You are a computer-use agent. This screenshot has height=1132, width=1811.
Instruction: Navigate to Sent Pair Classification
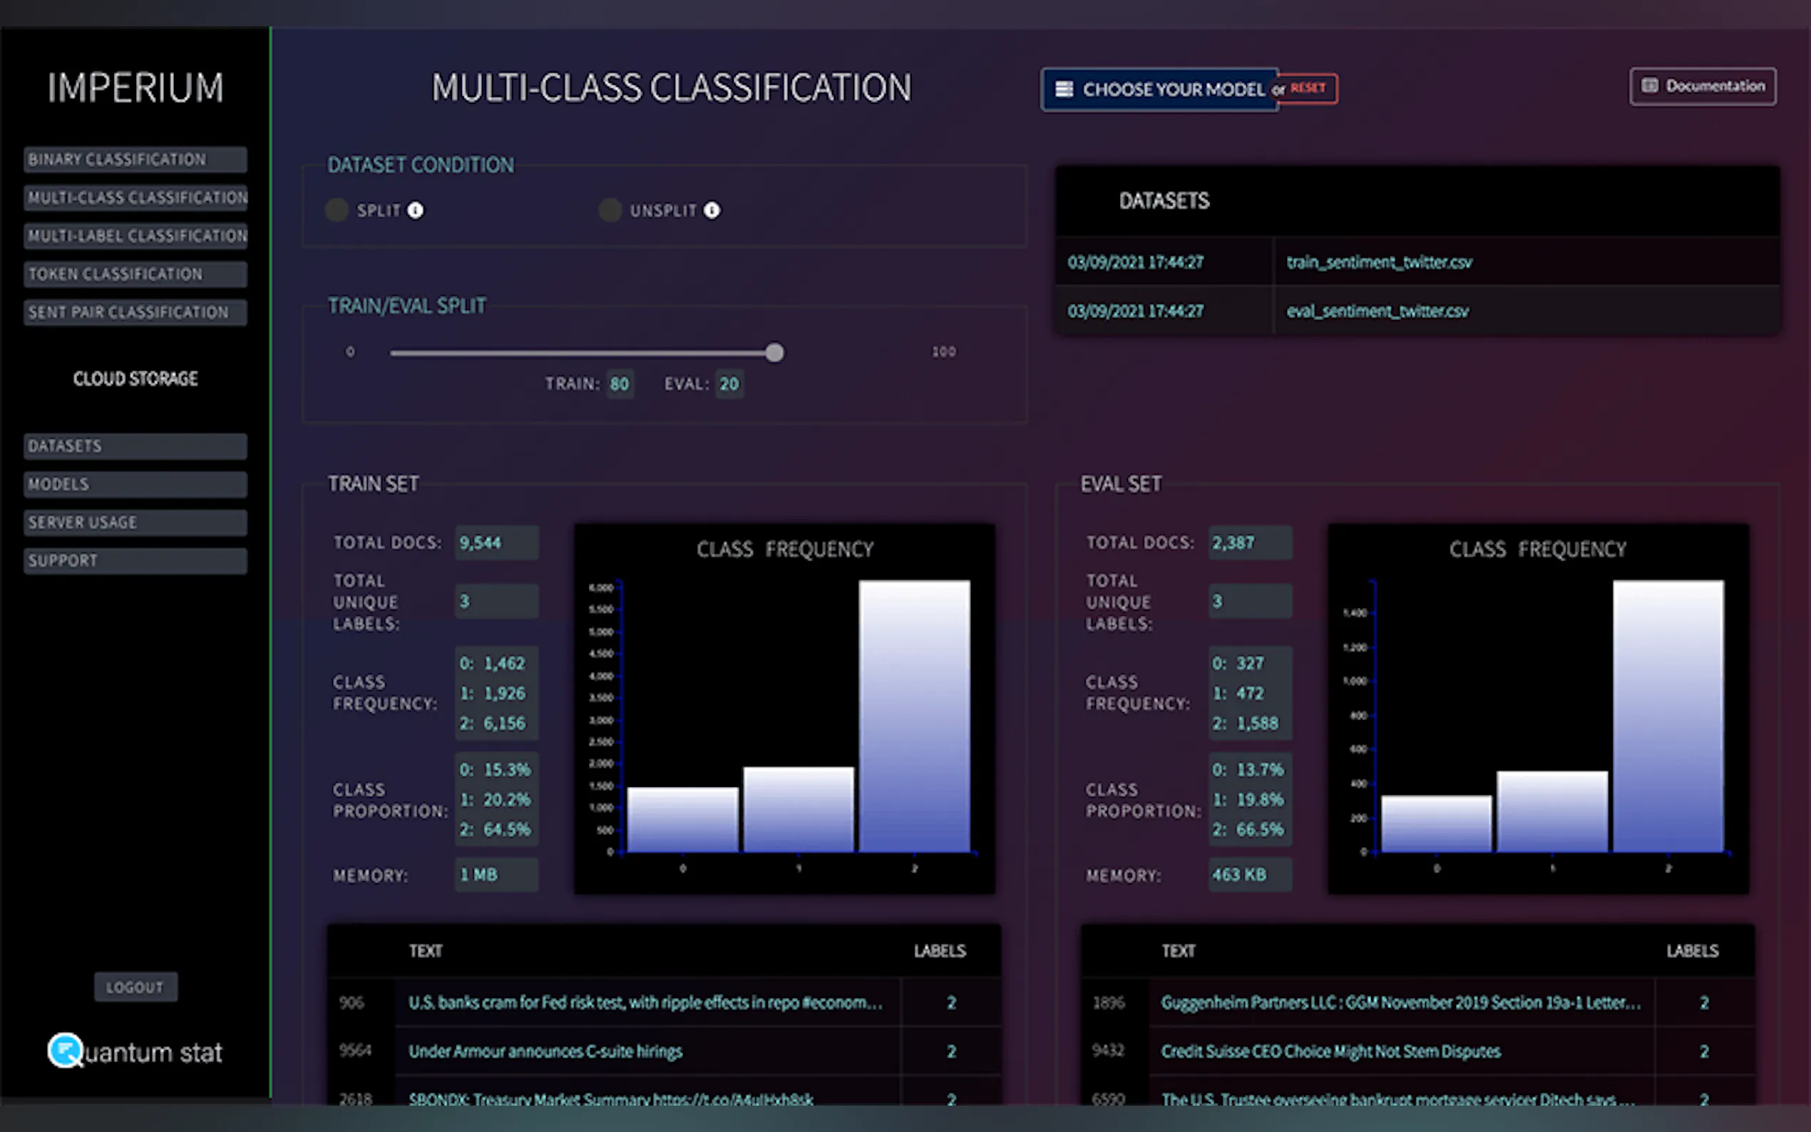click(x=135, y=312)
